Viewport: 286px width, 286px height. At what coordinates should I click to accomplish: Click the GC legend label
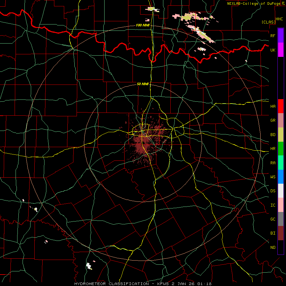[x=273, y=219]
